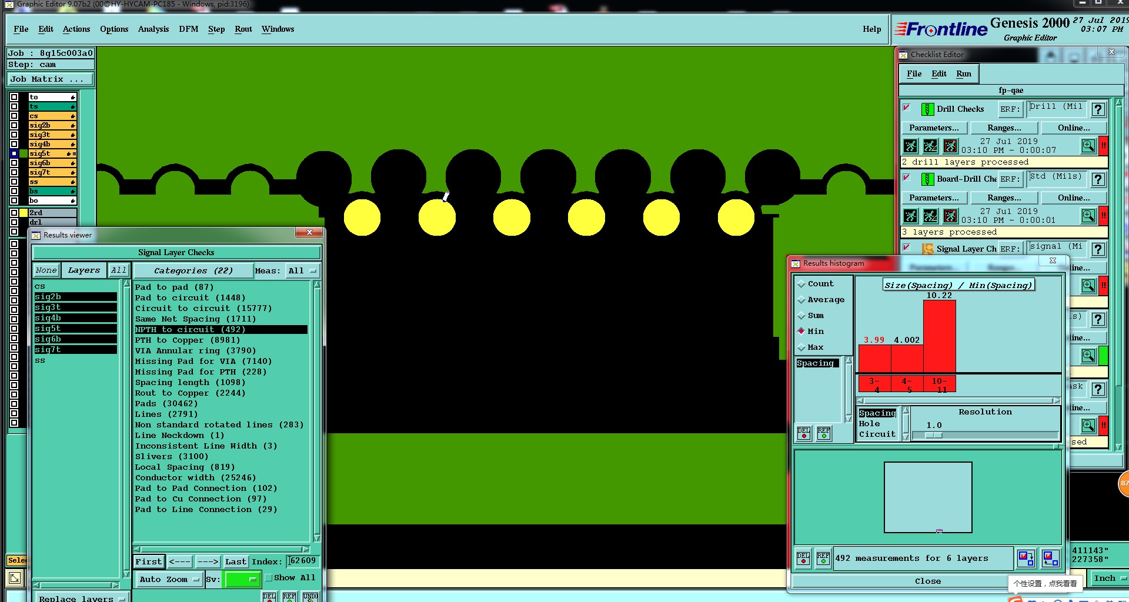Screen dimensions: 1129x602
Task: Open the Categories (22) tab
Action: (x=193, y=271)
